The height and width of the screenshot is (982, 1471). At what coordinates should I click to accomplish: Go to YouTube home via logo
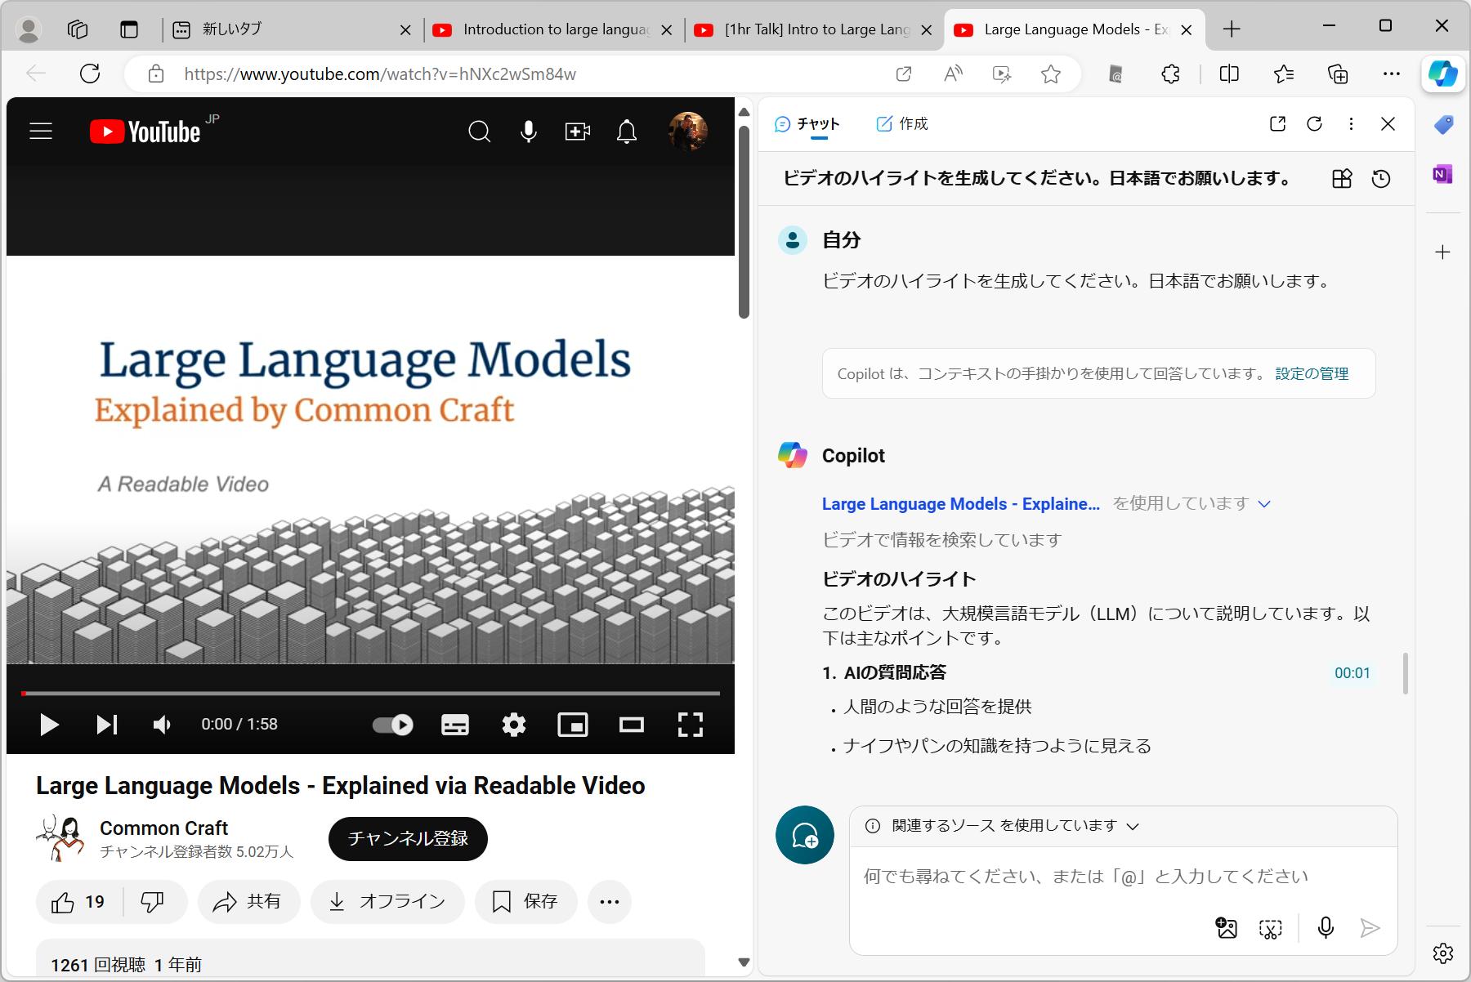(145, 132)
